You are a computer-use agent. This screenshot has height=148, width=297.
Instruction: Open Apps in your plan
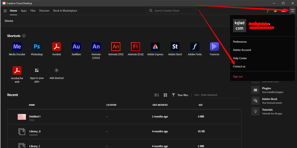(37, 70)
